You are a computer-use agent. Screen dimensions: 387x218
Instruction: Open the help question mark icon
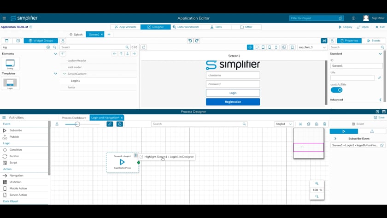353,18
